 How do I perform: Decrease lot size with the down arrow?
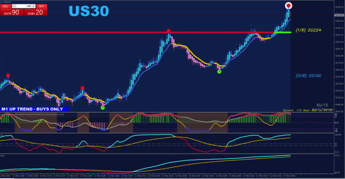tap(14, 6)
